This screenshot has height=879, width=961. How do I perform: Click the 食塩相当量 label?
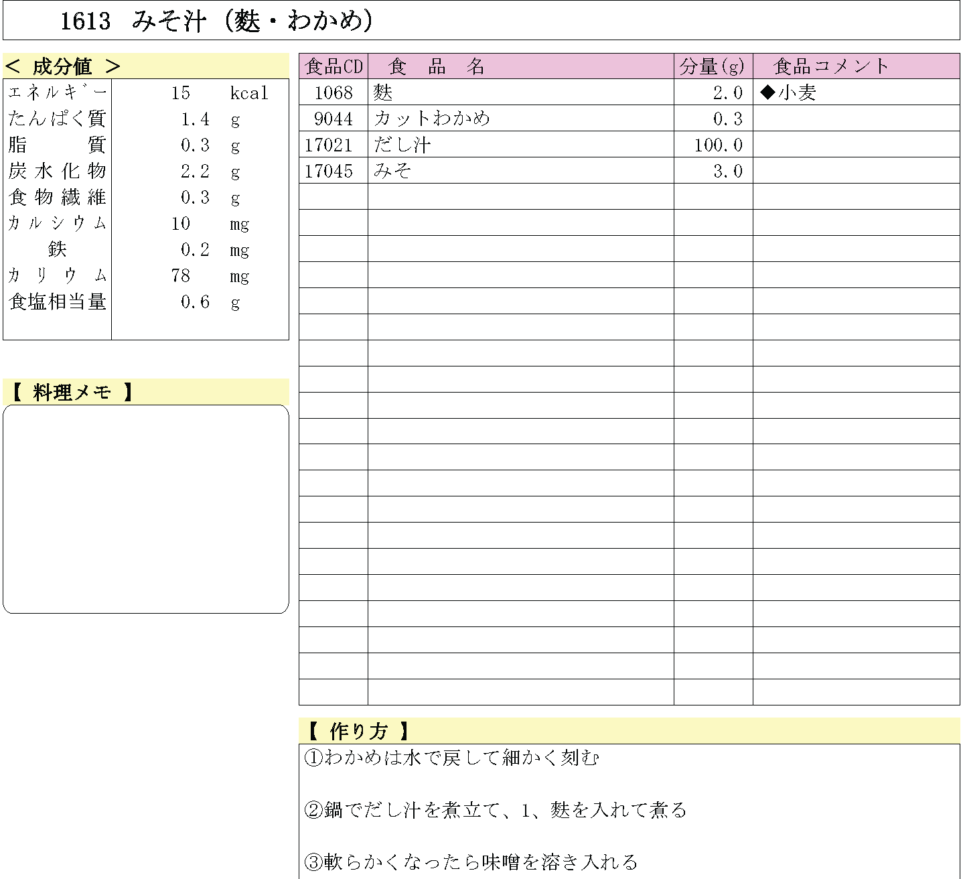(x=57, y=302)
